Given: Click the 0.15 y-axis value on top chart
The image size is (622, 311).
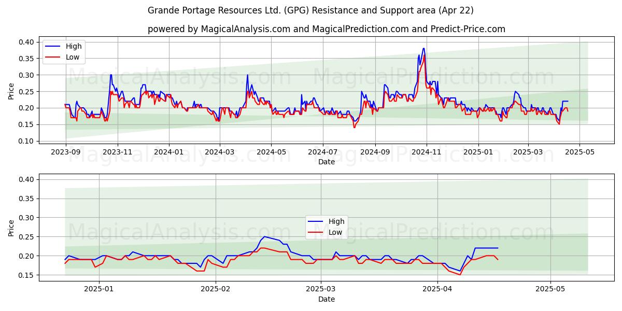Looking at the screenshot, I should pyautogui.click(x=26, y=125).
